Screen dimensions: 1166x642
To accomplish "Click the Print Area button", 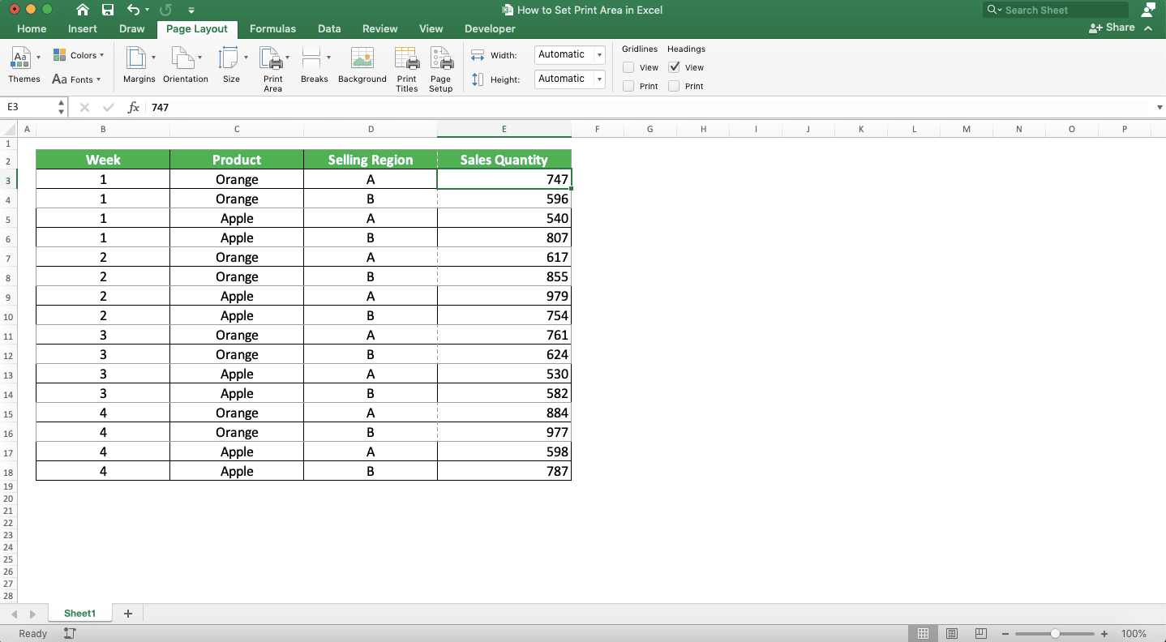I will 273,69.
